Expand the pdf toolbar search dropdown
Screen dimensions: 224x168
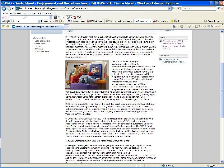coord(51,17)
